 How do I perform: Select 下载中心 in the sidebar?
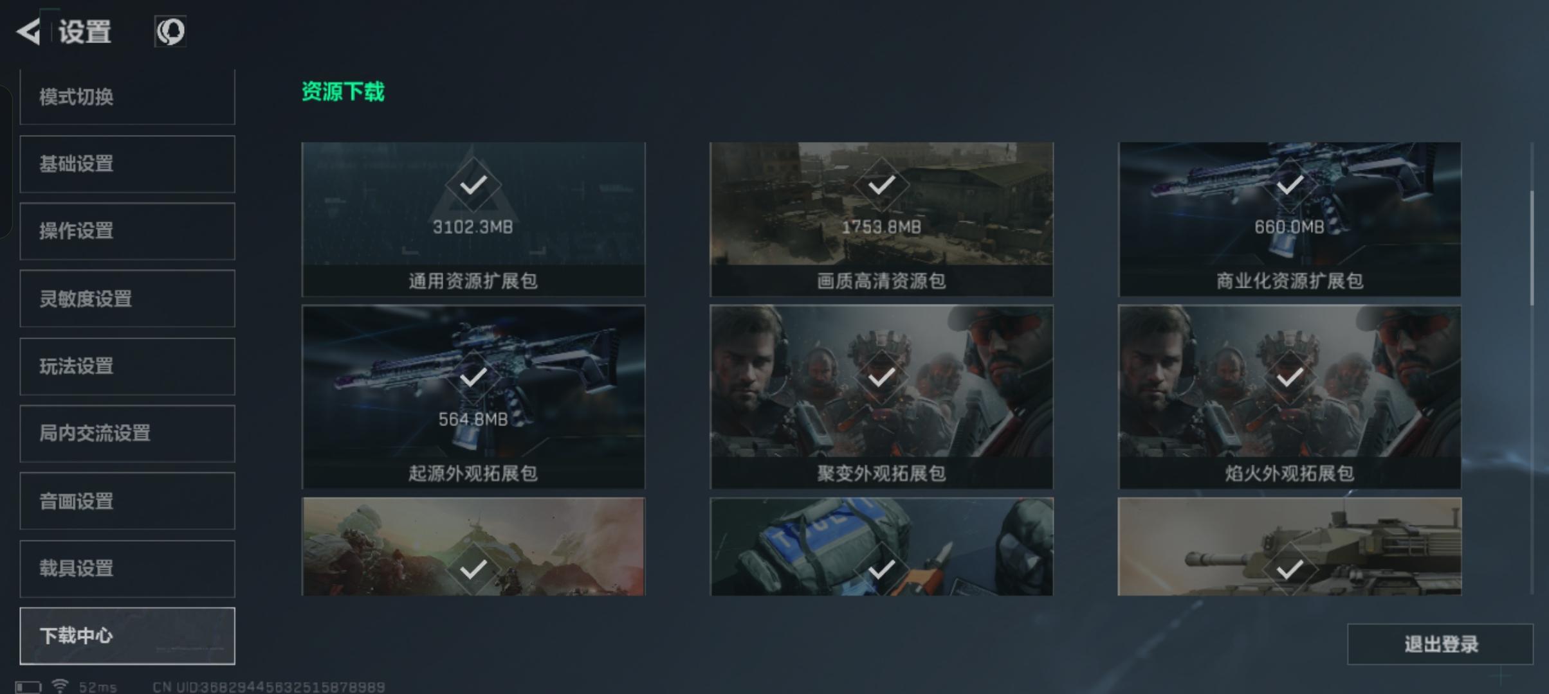pyautogui.click(x=127, y=636)
